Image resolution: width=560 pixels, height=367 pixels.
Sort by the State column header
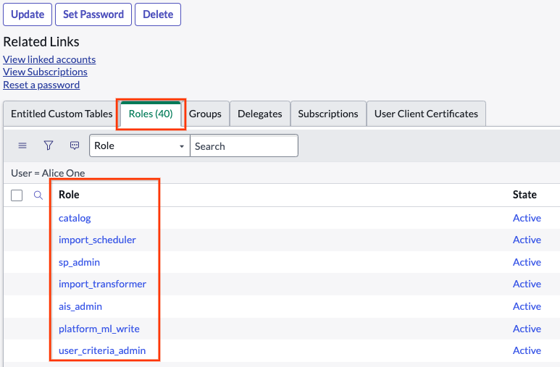pyautogui.click(x=525, y=194)
